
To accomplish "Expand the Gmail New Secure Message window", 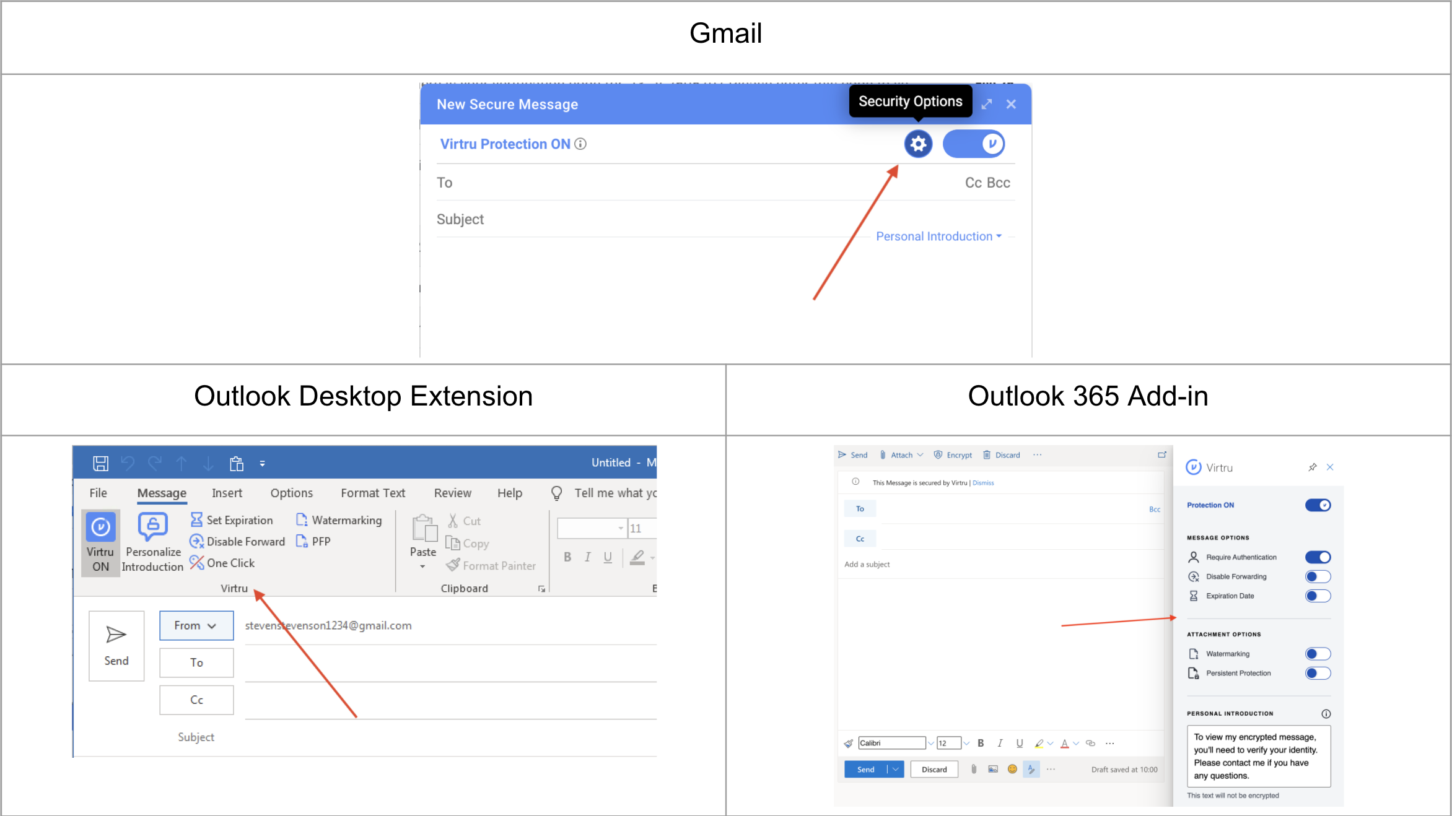I will click(987, 104).
